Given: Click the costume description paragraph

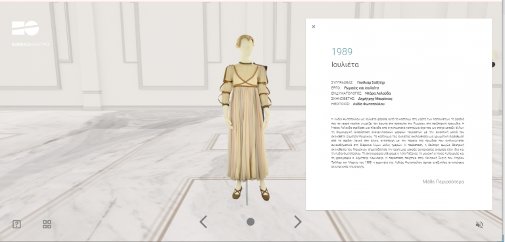Looking at the screenshot, I should tap(398, 143).
